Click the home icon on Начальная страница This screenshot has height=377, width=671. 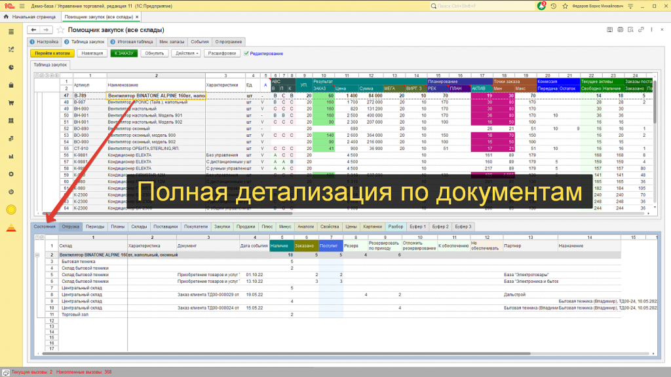point(6,16)
